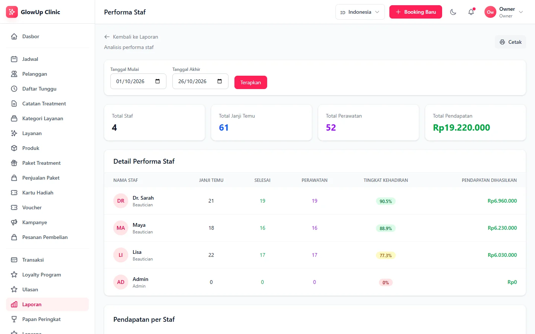Click the Papan Peringkat trophy icon
The image size is (535, 334).
[x=14, y=319]
